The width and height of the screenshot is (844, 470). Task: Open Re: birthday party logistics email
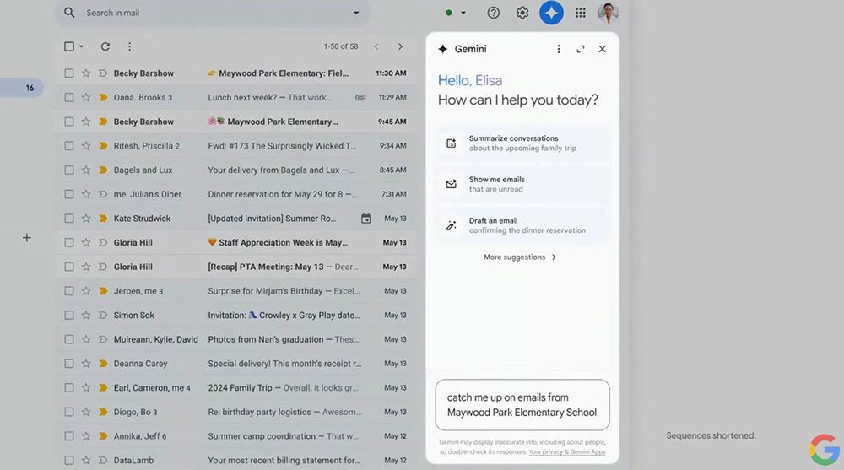[235, 413]
